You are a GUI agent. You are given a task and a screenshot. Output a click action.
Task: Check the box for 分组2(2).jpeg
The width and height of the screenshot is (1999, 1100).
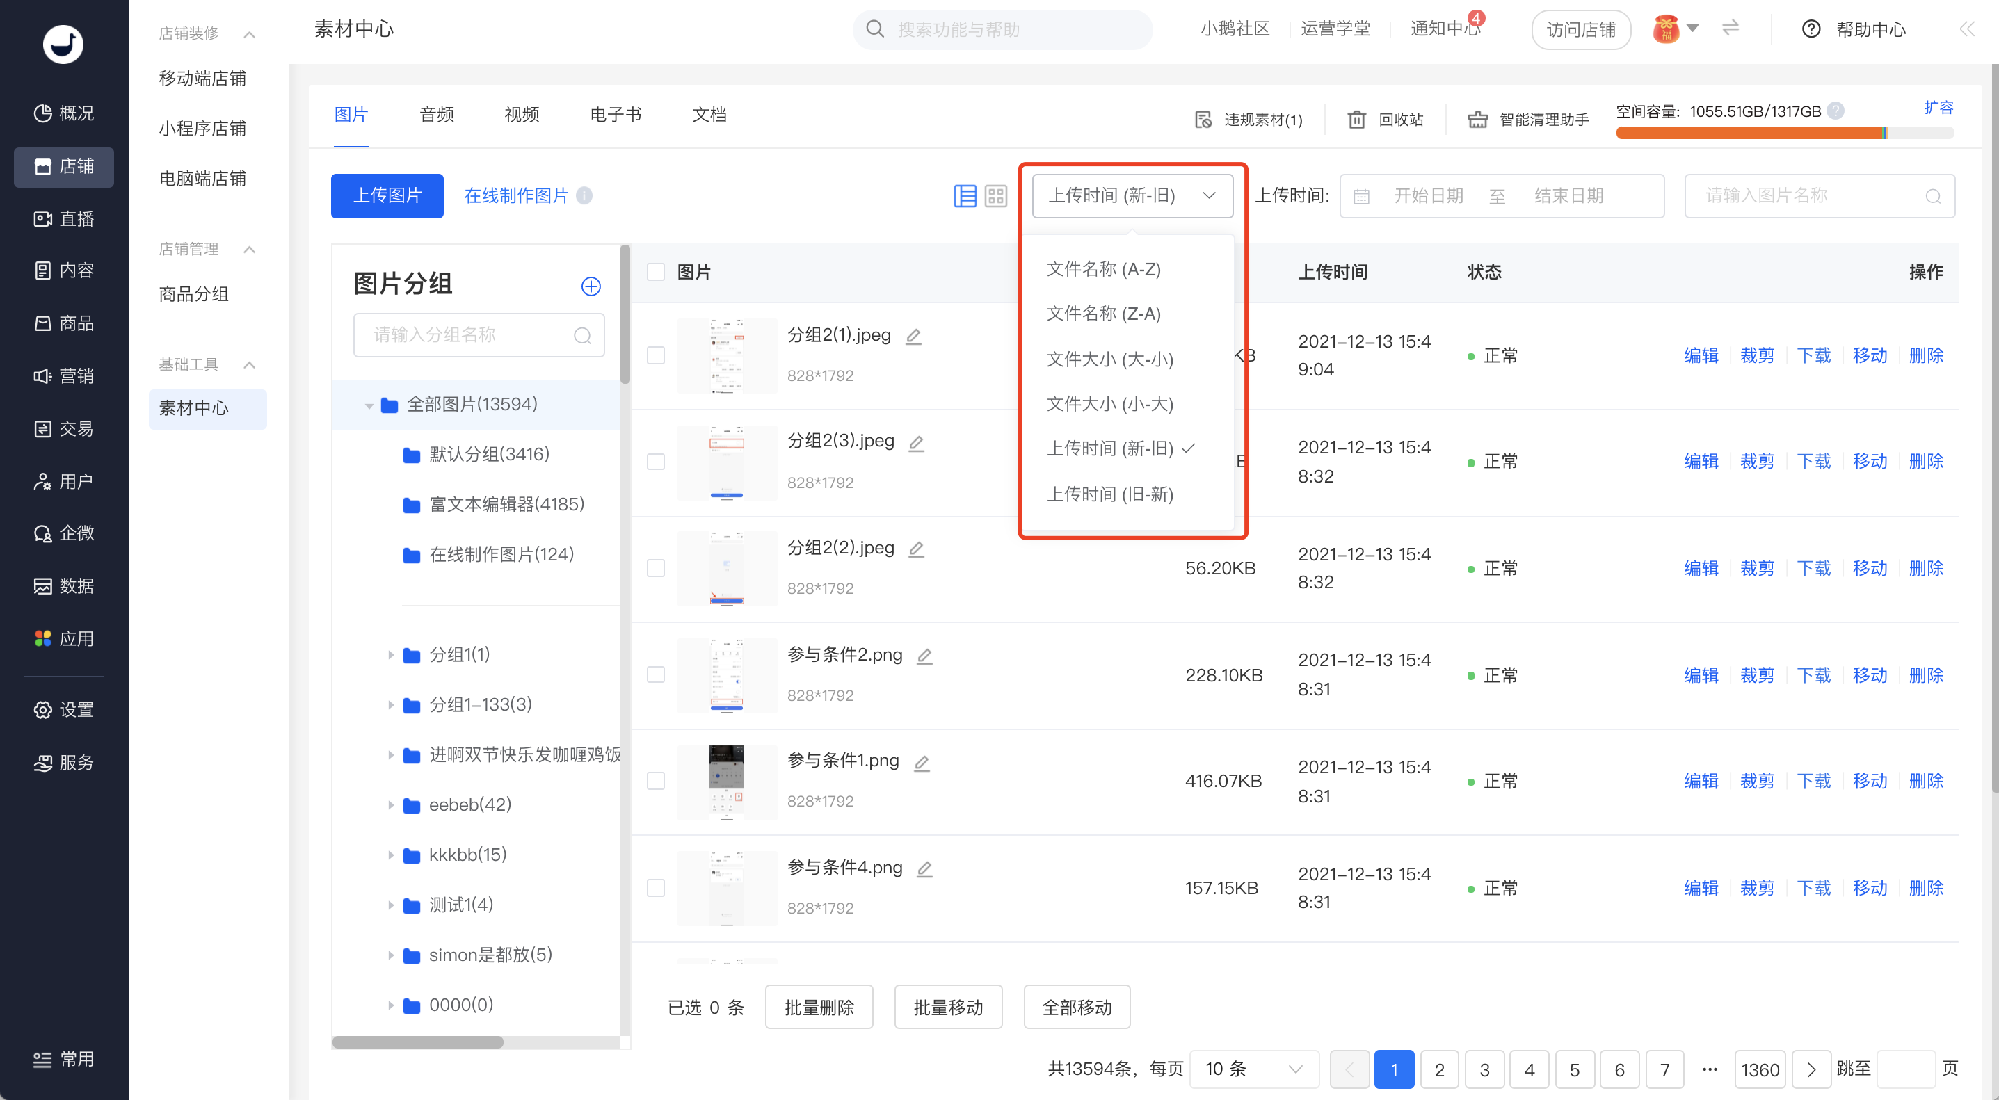coord(656,569)
